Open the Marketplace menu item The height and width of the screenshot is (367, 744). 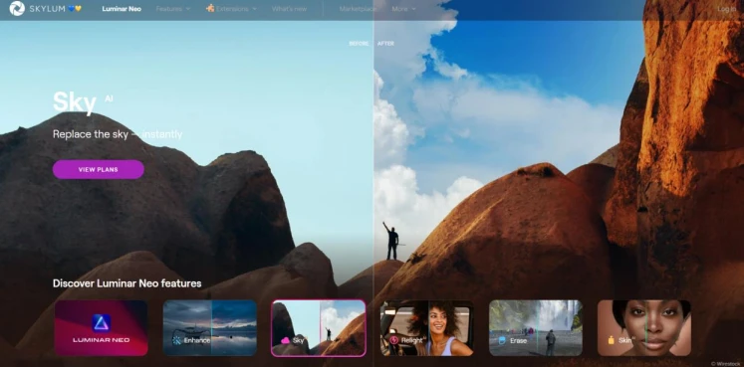[x=358, y=9]
